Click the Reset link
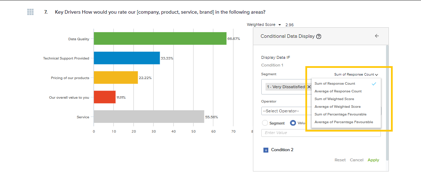Viewport: 421px width, 183px height. (x=340, y=160)
